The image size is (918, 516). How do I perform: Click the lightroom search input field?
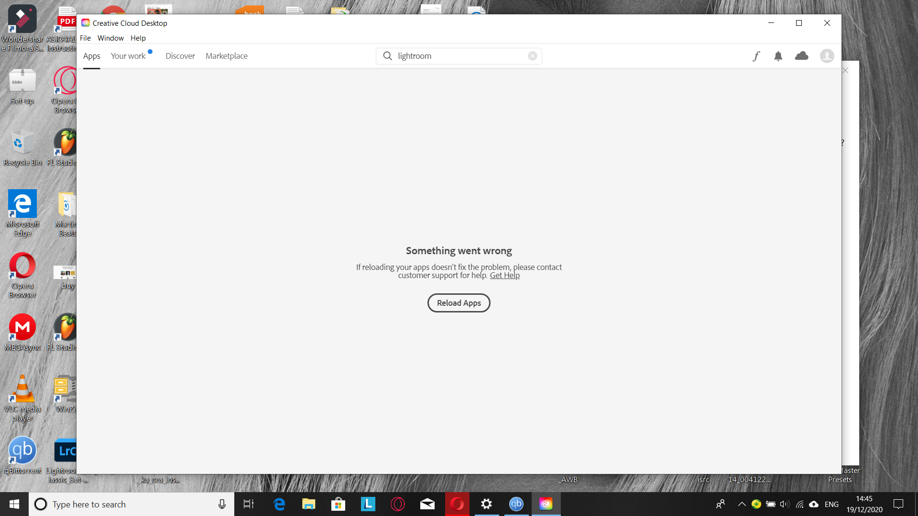pyautogui.click(x=459, y=55)
